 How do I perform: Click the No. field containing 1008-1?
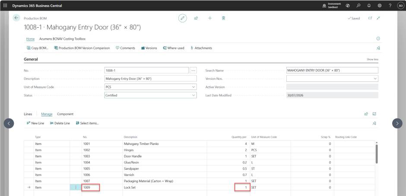point(146,71)
